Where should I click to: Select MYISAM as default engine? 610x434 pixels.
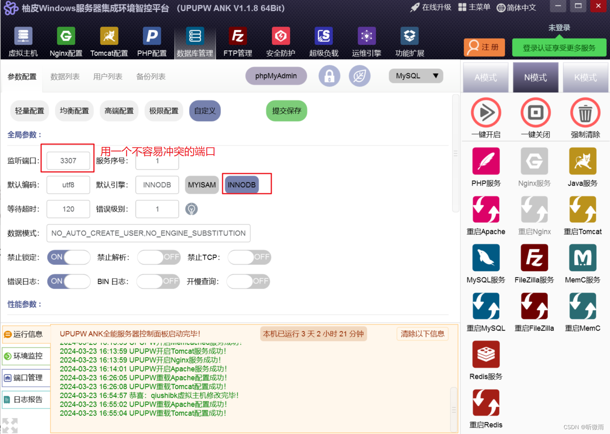(202, 185)
